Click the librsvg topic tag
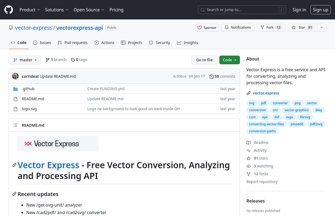The width and height of the screenshot is (335, 216). click(x=305, y=117)
